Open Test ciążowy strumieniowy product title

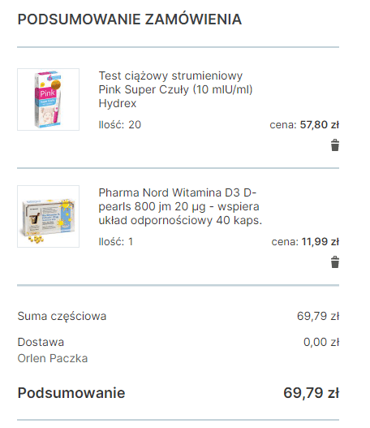coord(175,89)
